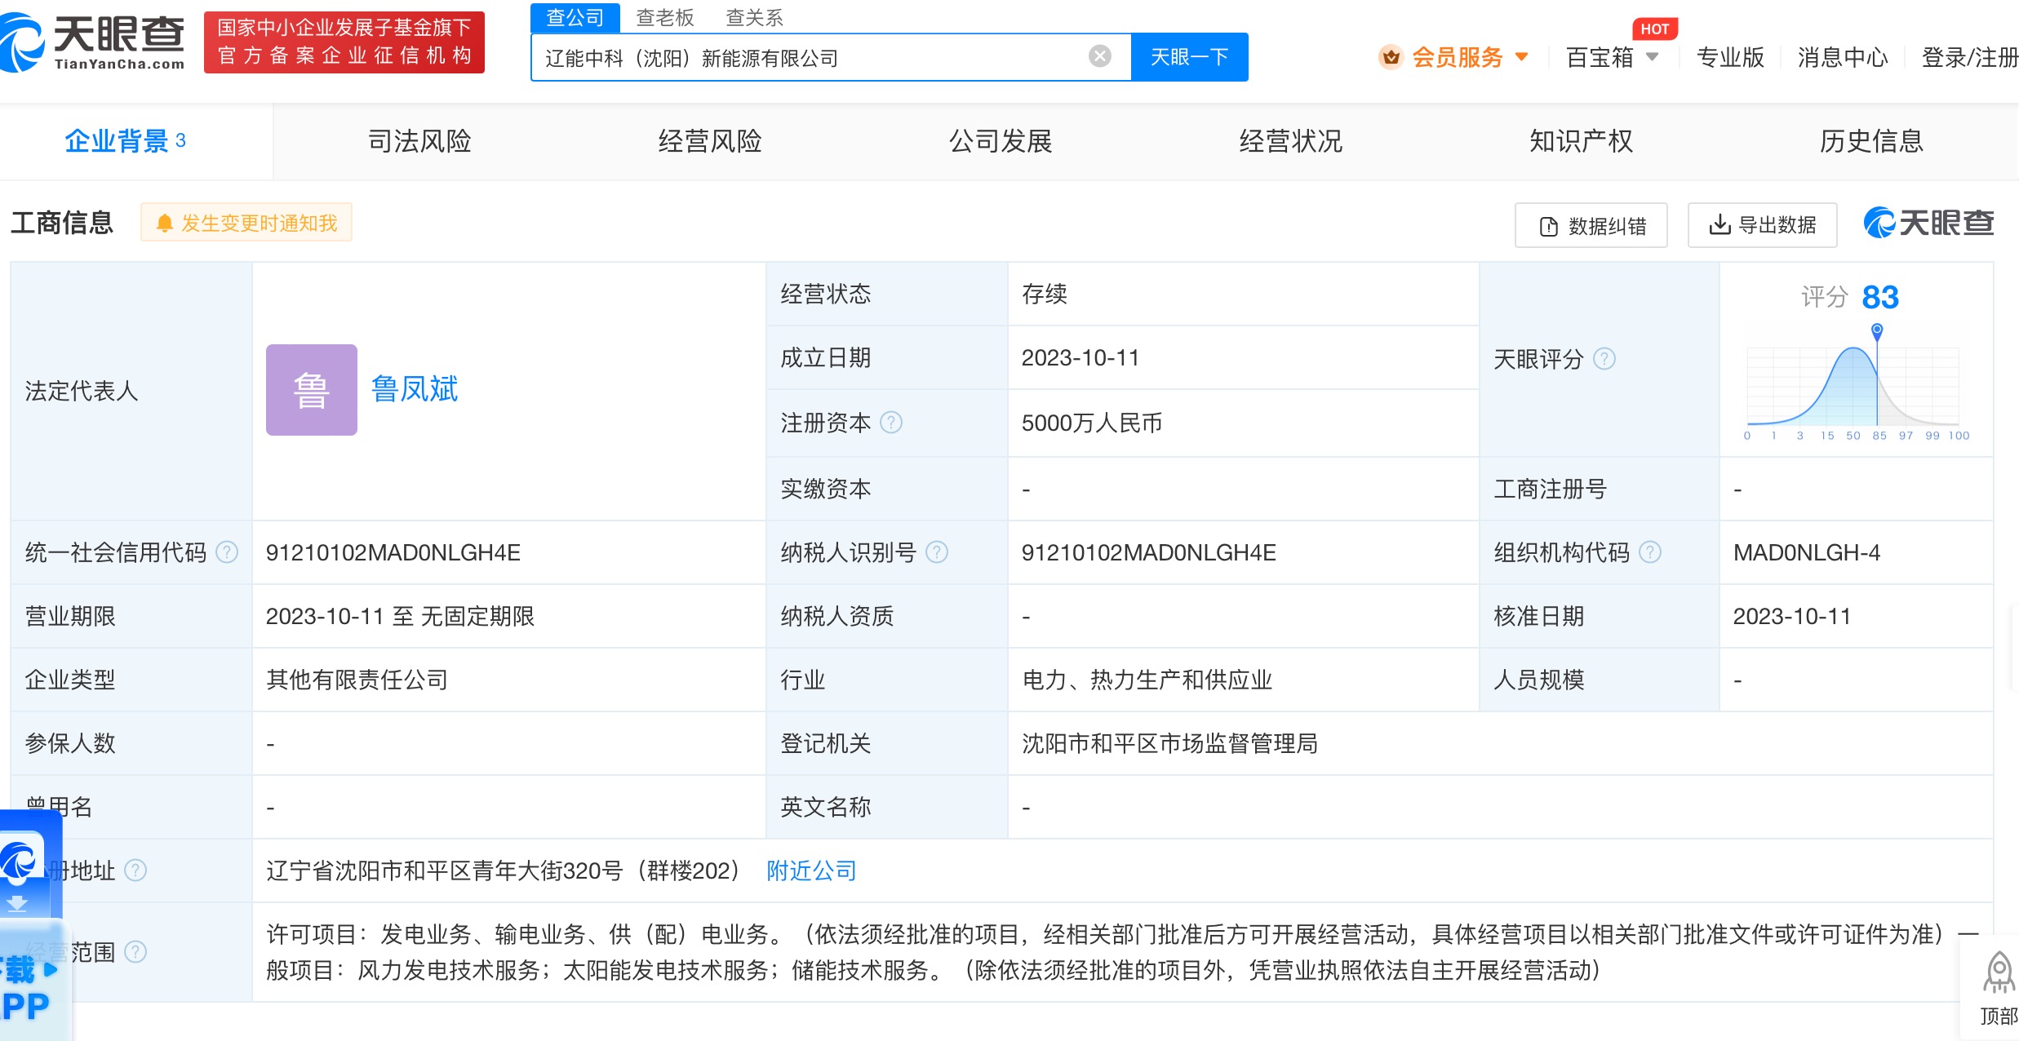Open legal representative 鲁凤斌 link
The width and height of the screenshot is (2019, 1041).
[415, 389]
